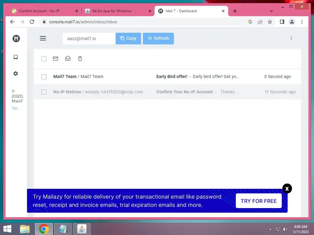This screenshot has height=235, width=314.
Task: Share this page via share icon
Action: [x=260, y=22]
